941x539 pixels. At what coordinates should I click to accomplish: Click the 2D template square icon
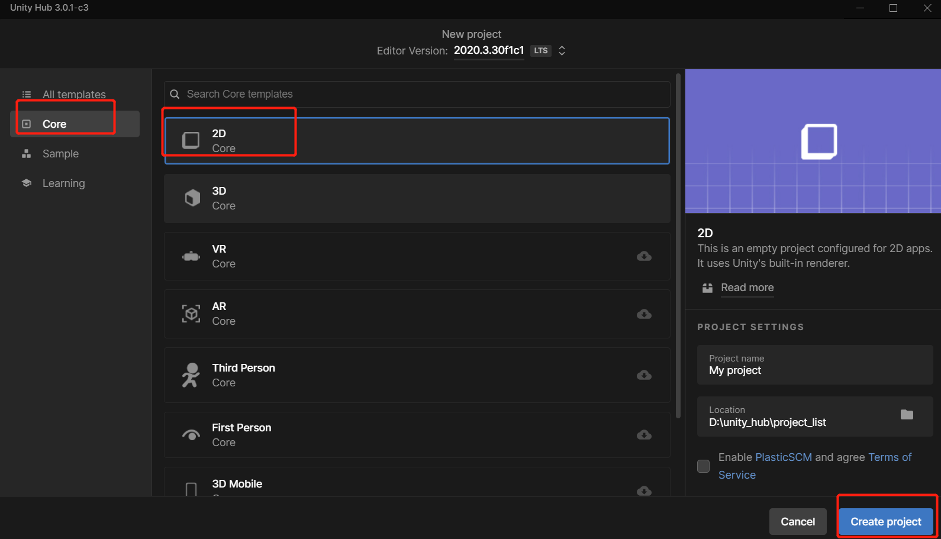pos(191,140)
